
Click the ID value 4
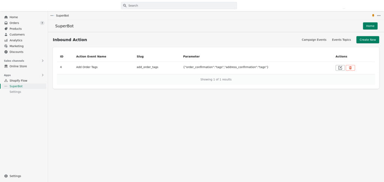point(61,67)
